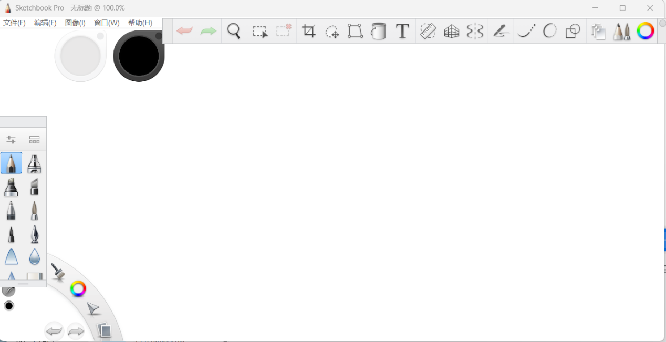Open the Layer editor from the toolbar
The width and height of the screenshot is (666, 342).
click(x=598, y=32)
